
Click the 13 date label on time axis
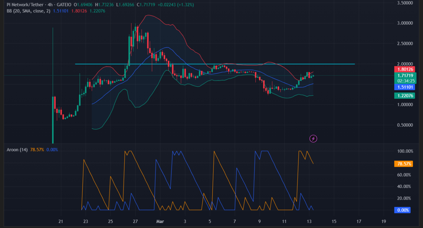point(309,221)
